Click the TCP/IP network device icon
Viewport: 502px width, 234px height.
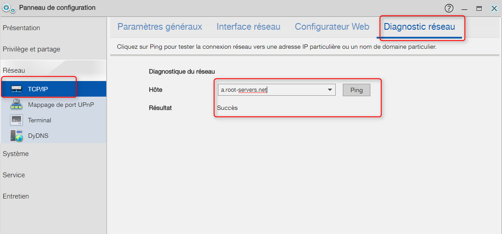(x=16, y=89)
